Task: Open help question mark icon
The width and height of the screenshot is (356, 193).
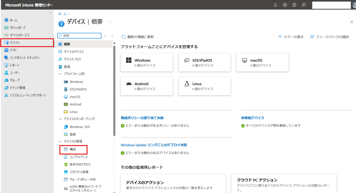Action: pyautogui.click(x=294, y=5)
